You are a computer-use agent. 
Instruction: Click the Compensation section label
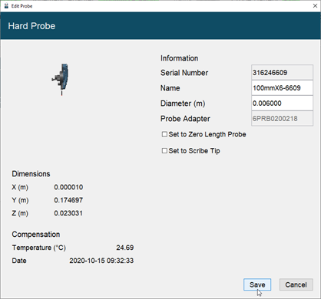(36, 235)
